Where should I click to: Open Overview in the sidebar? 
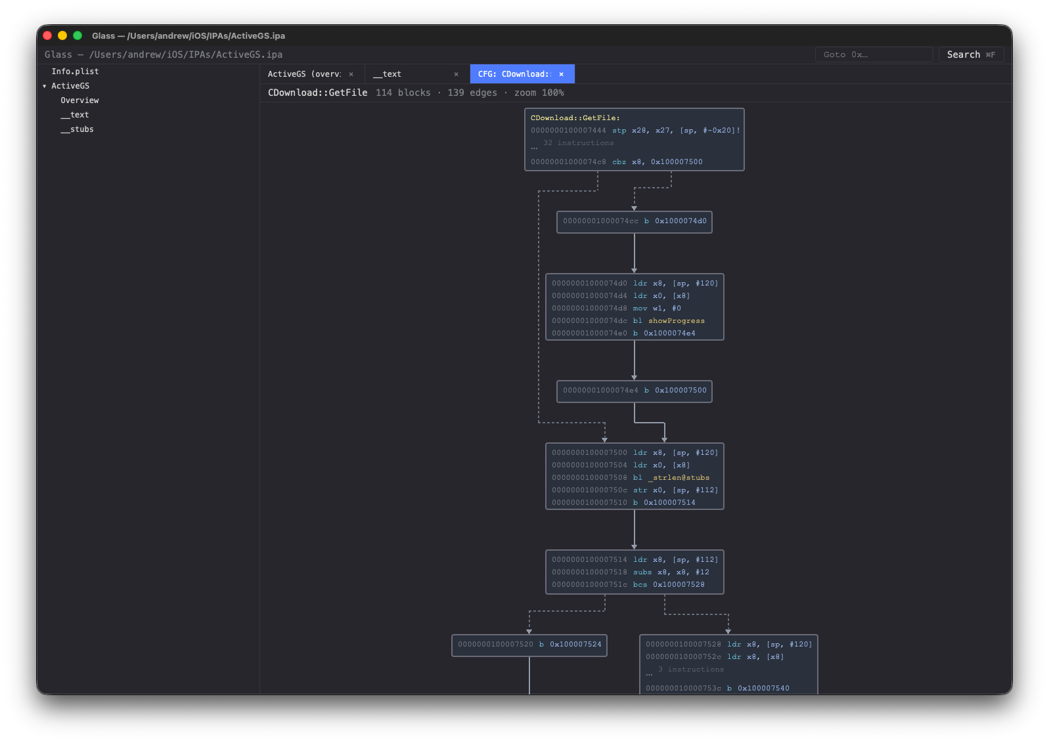pyautogui.click(x=79, y=100)
